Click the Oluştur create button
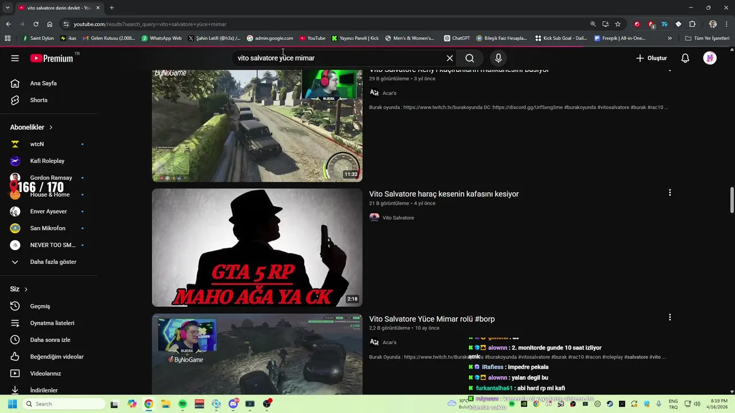735x413 pixels. [x=651, y=58]
